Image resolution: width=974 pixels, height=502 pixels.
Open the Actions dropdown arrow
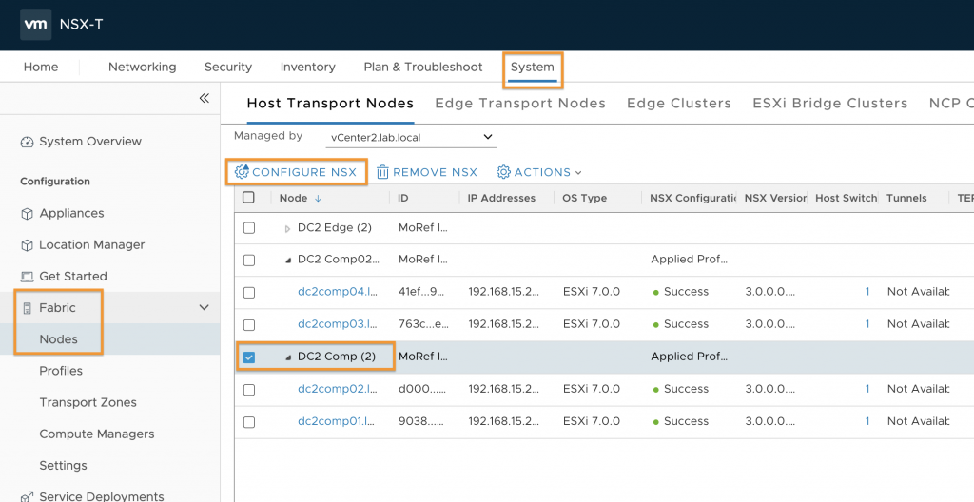click(578, 173)
